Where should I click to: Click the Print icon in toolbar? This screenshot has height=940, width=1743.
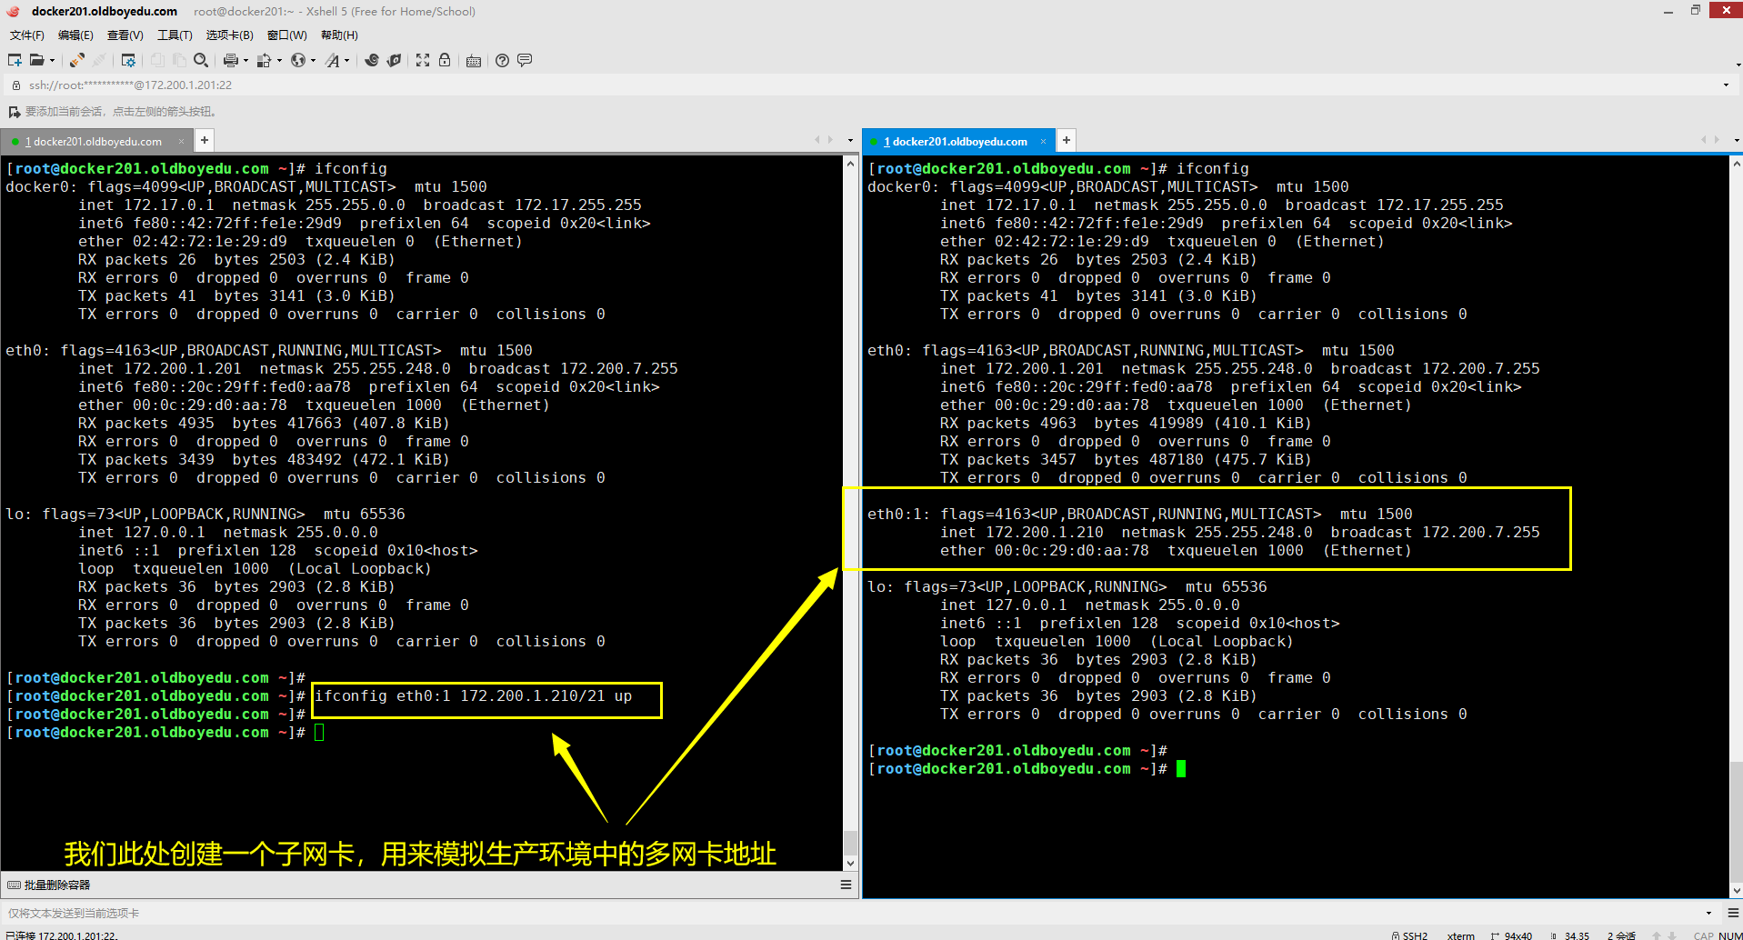click(230, 60)
